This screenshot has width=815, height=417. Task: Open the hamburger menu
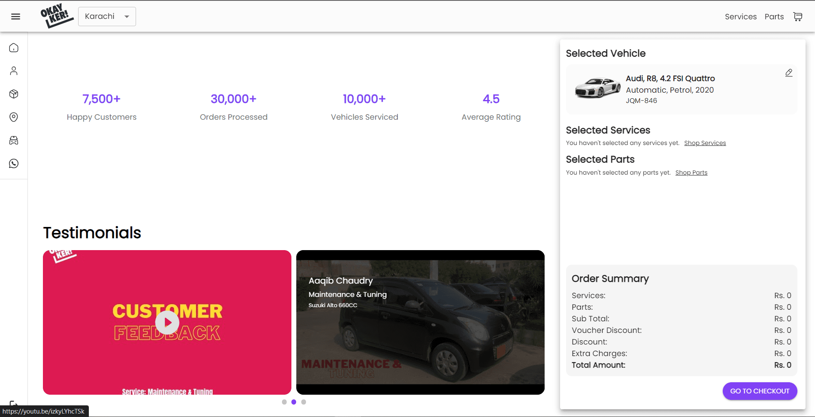pyautogui.click(x=15, y=17)
